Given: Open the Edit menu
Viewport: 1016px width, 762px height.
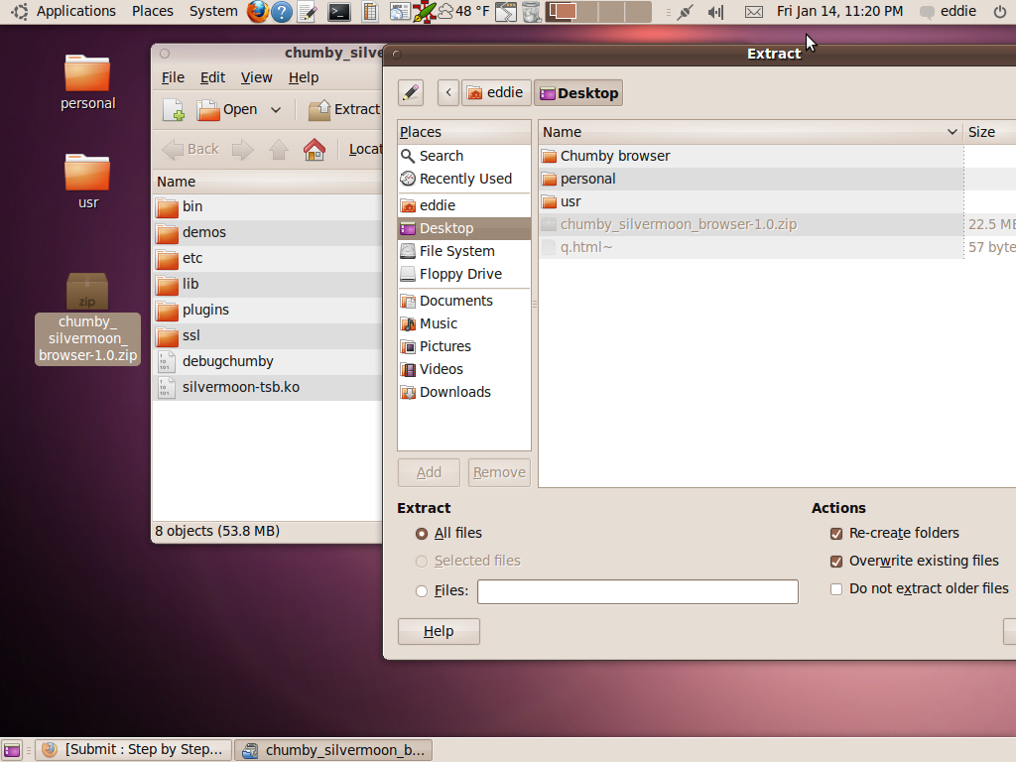Looking at the screenshot, I should [212, 77].
